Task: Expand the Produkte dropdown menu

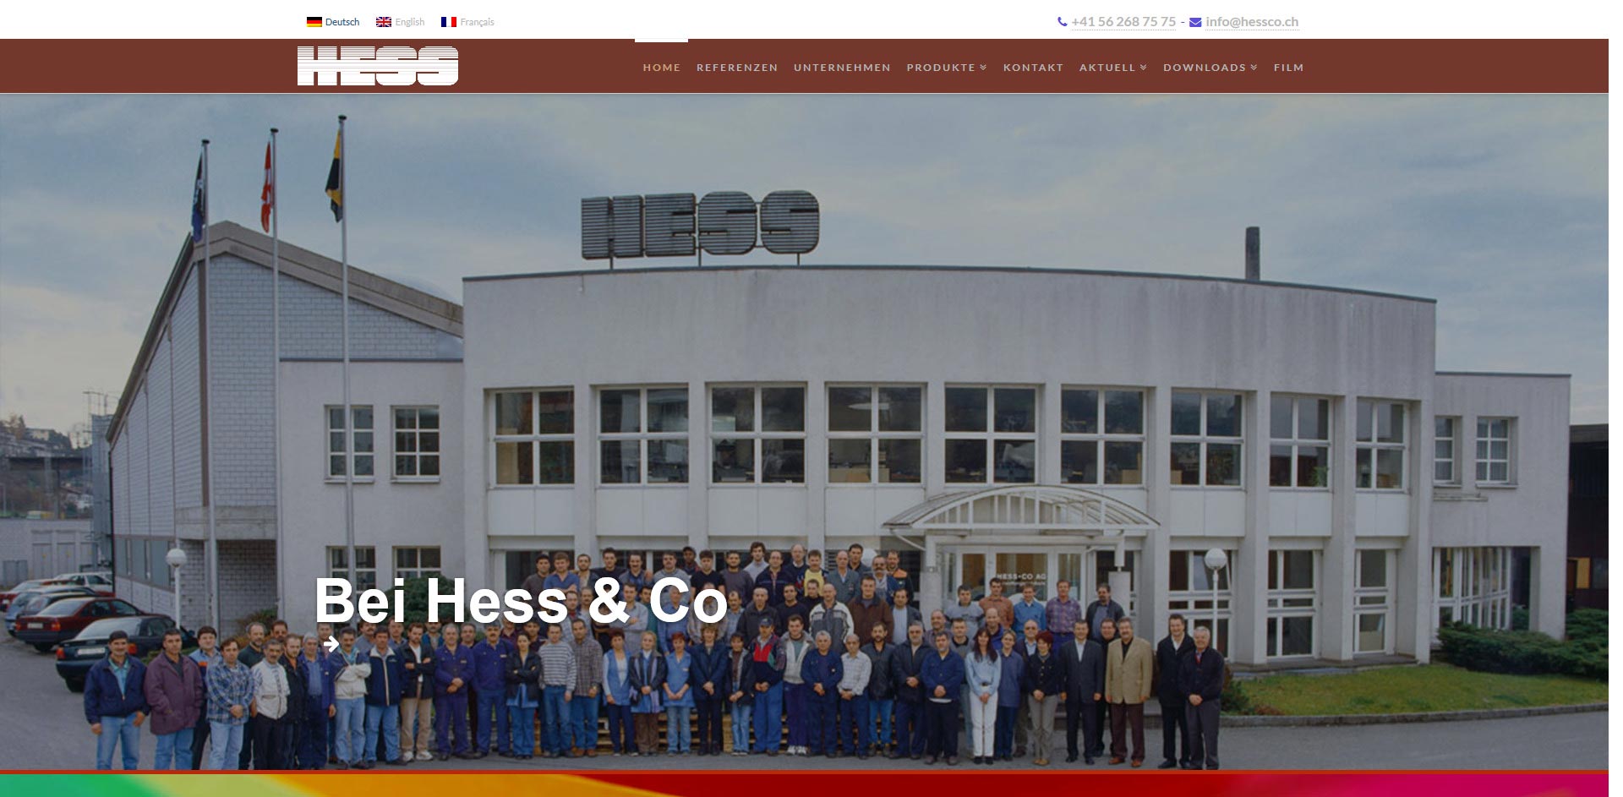Action: [x=947, y=67]
